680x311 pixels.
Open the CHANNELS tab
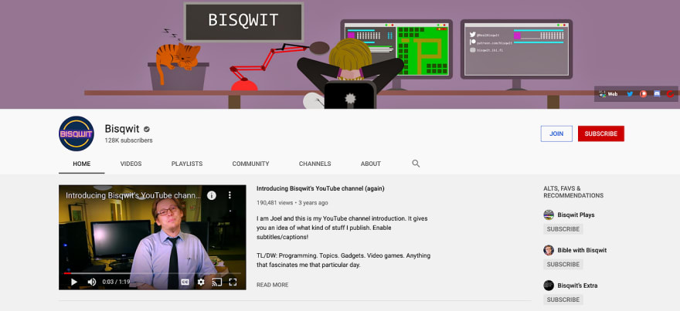coord(314,164)
